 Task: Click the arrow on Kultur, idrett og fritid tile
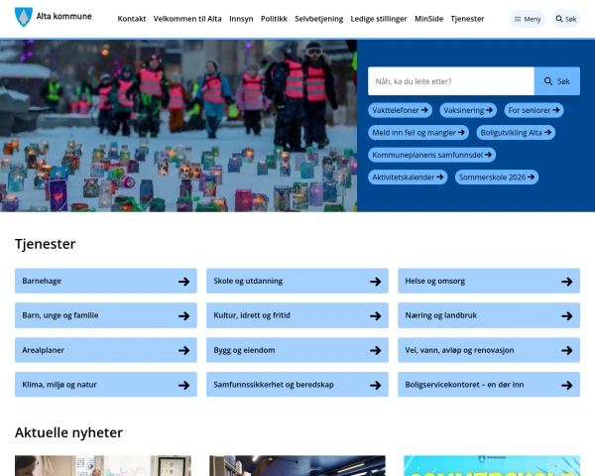(376, 315)
